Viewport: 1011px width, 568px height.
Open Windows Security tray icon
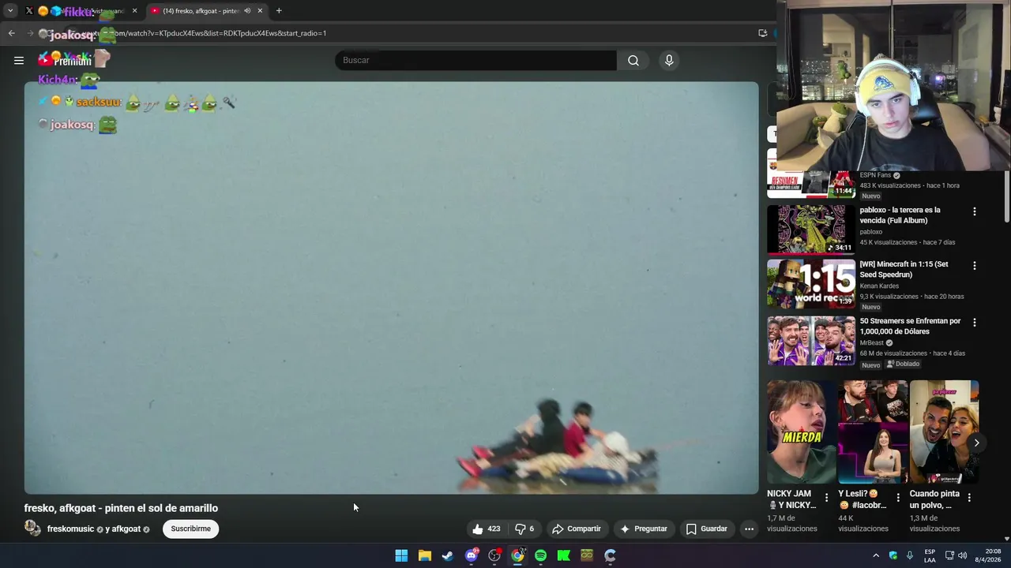point(893,555)
